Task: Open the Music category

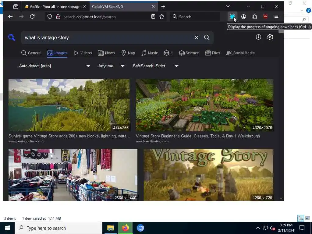Action: (150, 53)
